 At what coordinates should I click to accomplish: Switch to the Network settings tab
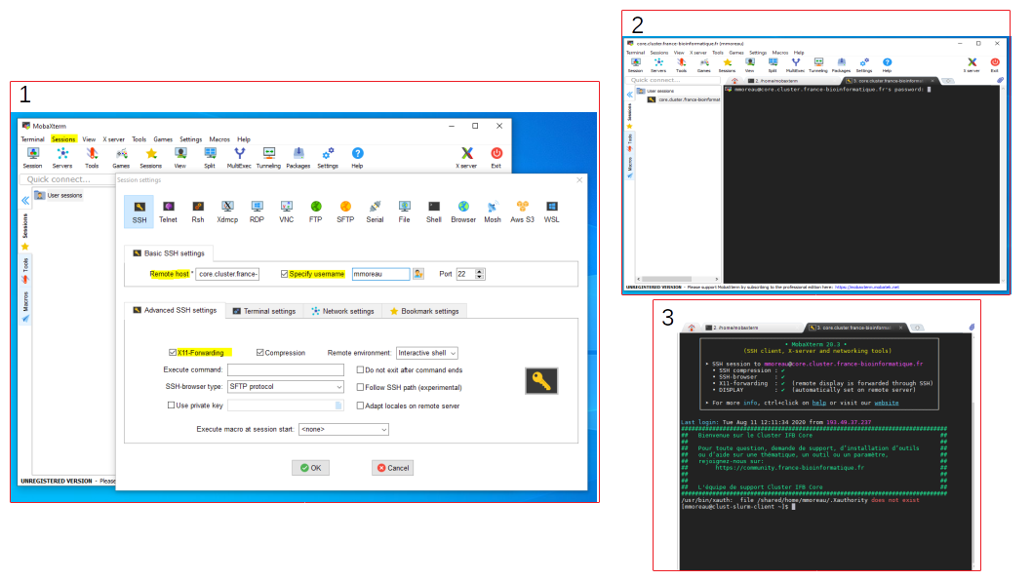pos(342,311)
